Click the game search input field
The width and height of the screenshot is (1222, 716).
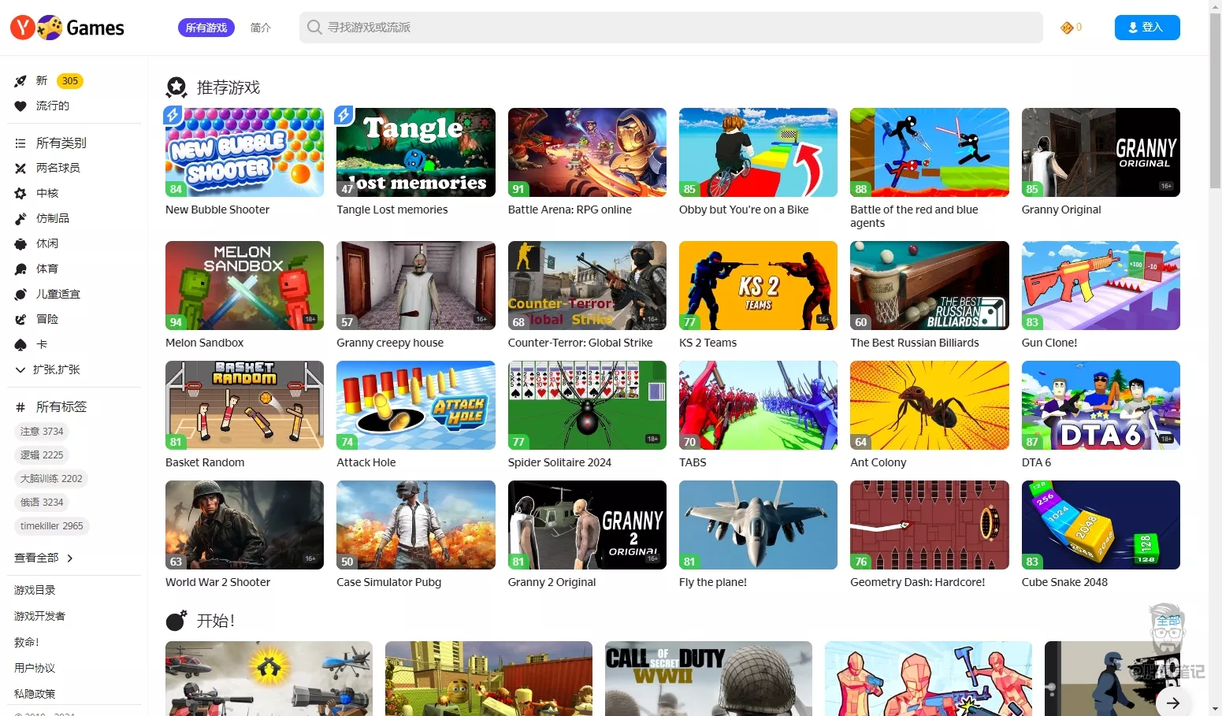coord(671,28)
